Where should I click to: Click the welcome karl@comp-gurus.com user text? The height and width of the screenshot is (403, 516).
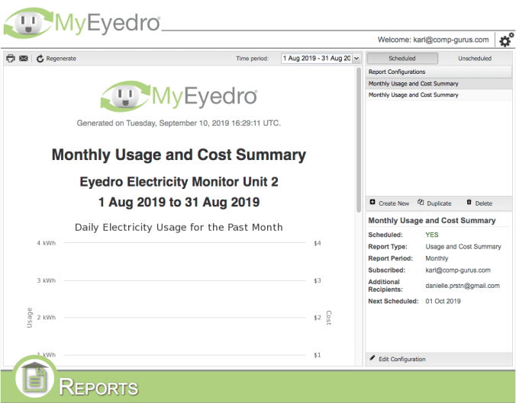[433, 40]
